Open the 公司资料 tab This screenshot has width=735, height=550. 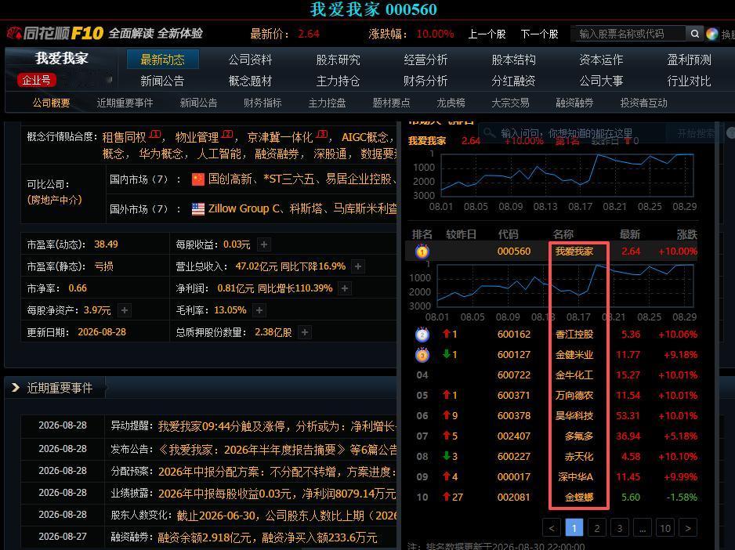tap(250, 60)
